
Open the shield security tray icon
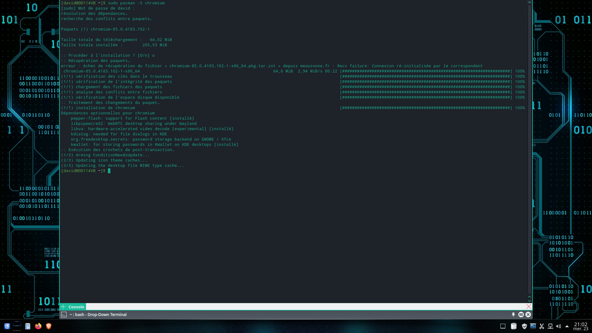(x=524, y=326)
